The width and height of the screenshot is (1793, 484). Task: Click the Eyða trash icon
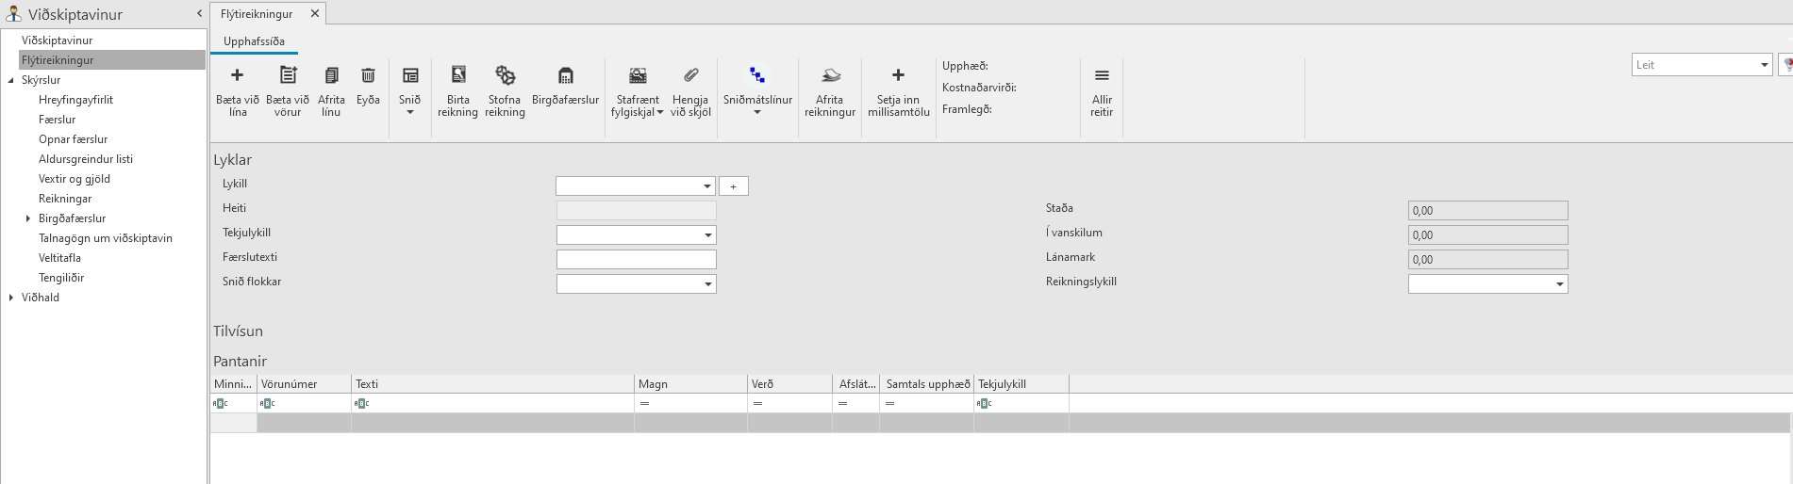tap(368, 76)
